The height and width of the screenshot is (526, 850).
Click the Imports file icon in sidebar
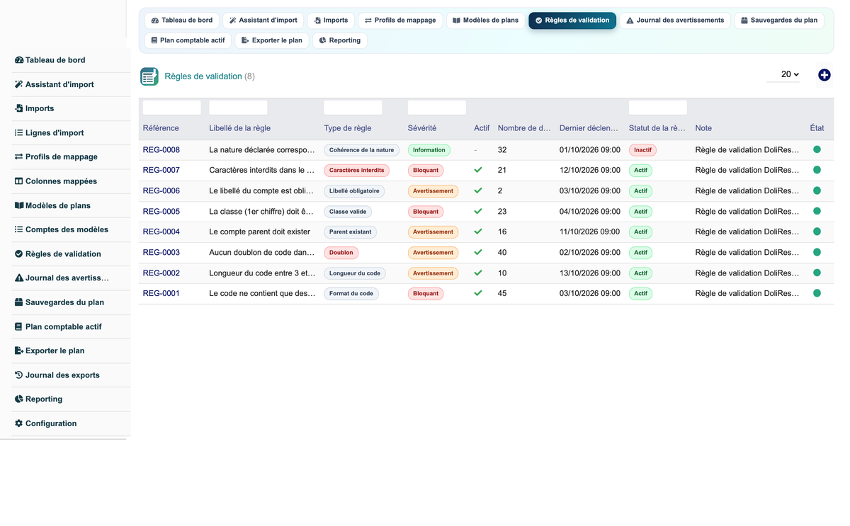coord(19,108)
